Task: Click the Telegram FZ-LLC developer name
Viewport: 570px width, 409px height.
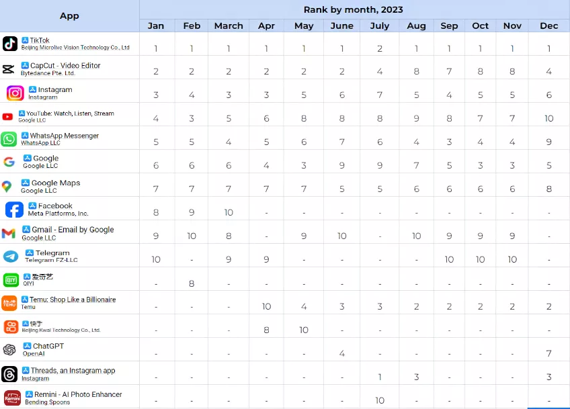Action: click(x=51, y=260)
